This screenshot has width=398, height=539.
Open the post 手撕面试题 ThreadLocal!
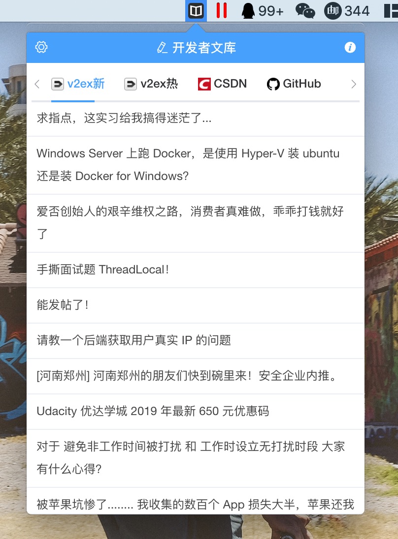[195, 270]
